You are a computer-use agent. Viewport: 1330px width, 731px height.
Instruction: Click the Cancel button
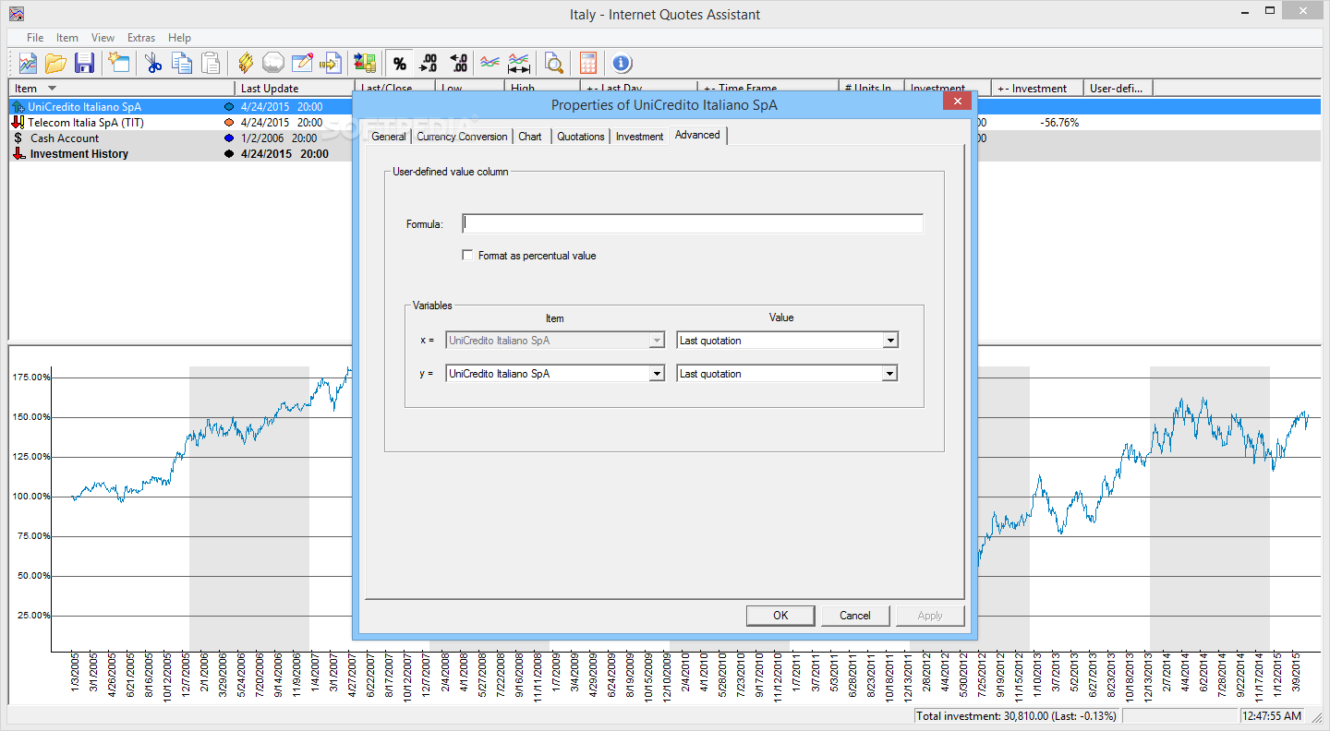855,616
